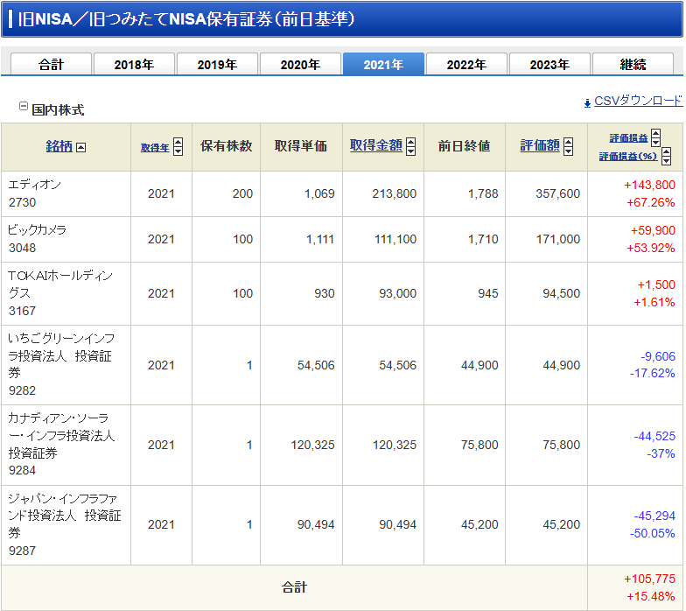Click the -44,525 loss value

[x=654, y=436]
